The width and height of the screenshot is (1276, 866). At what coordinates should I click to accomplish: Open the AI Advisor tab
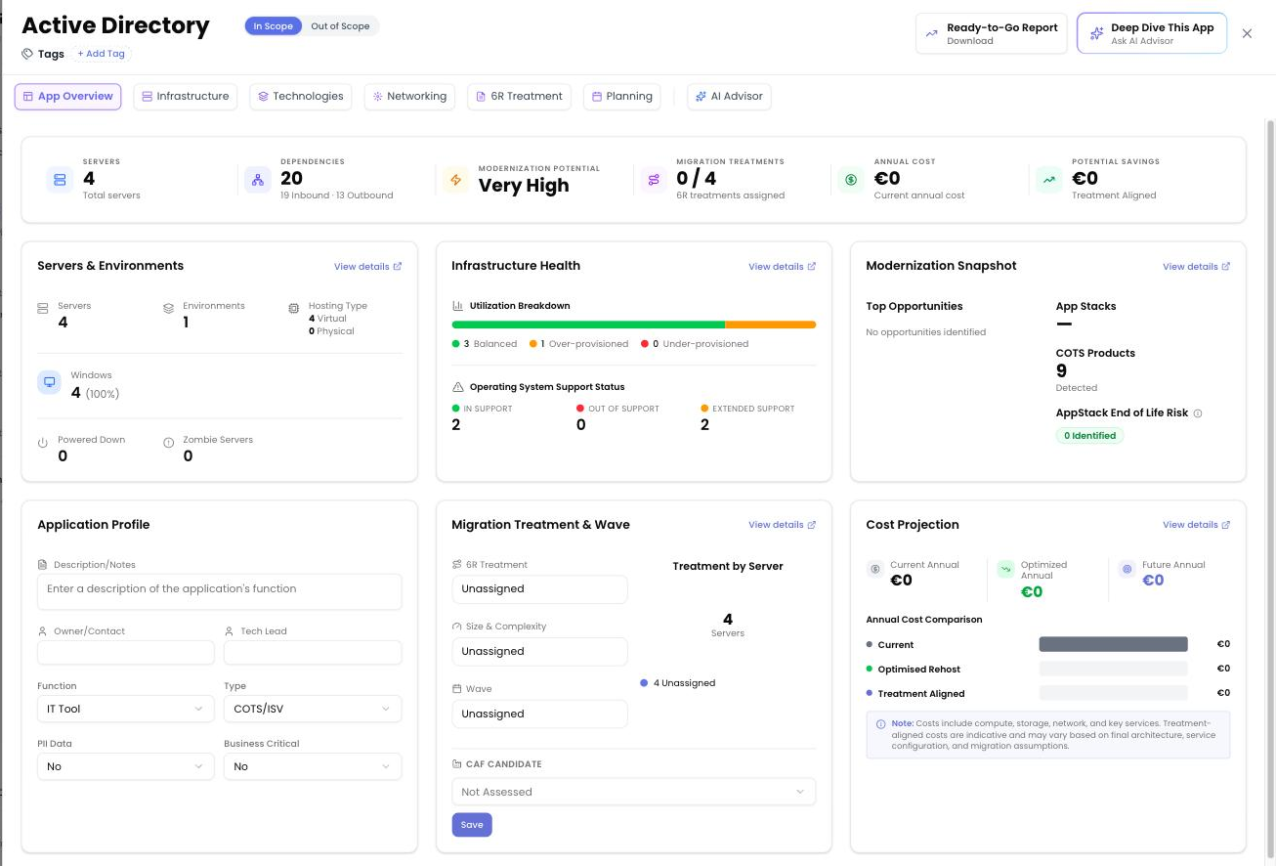[729, 97]
